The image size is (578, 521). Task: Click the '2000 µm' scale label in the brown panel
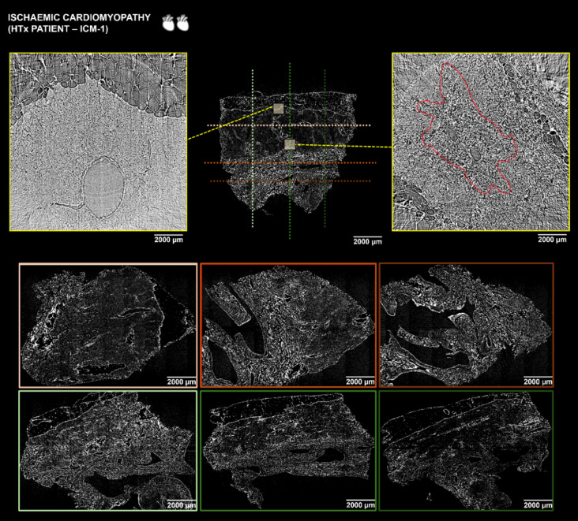539,382
